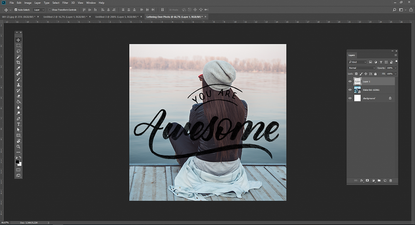Open Auto-Select Layer dropdown
This screenshot has height=225, width=415.
[x=39, y=10]
